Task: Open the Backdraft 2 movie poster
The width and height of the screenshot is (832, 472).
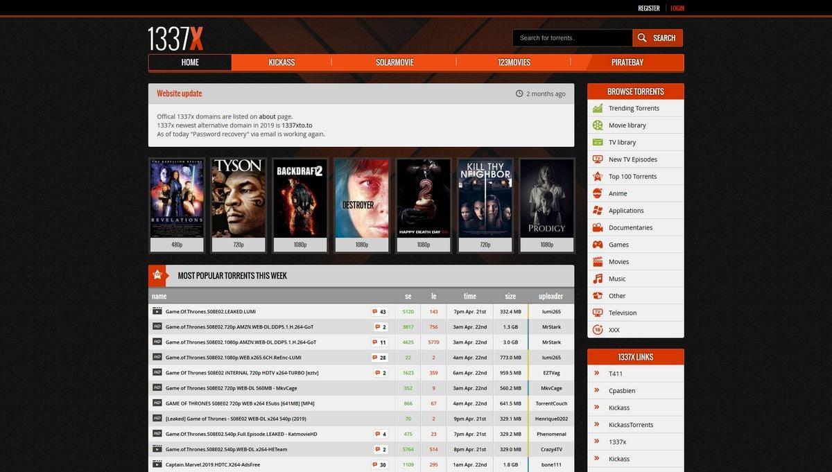Action: (300, 206)
